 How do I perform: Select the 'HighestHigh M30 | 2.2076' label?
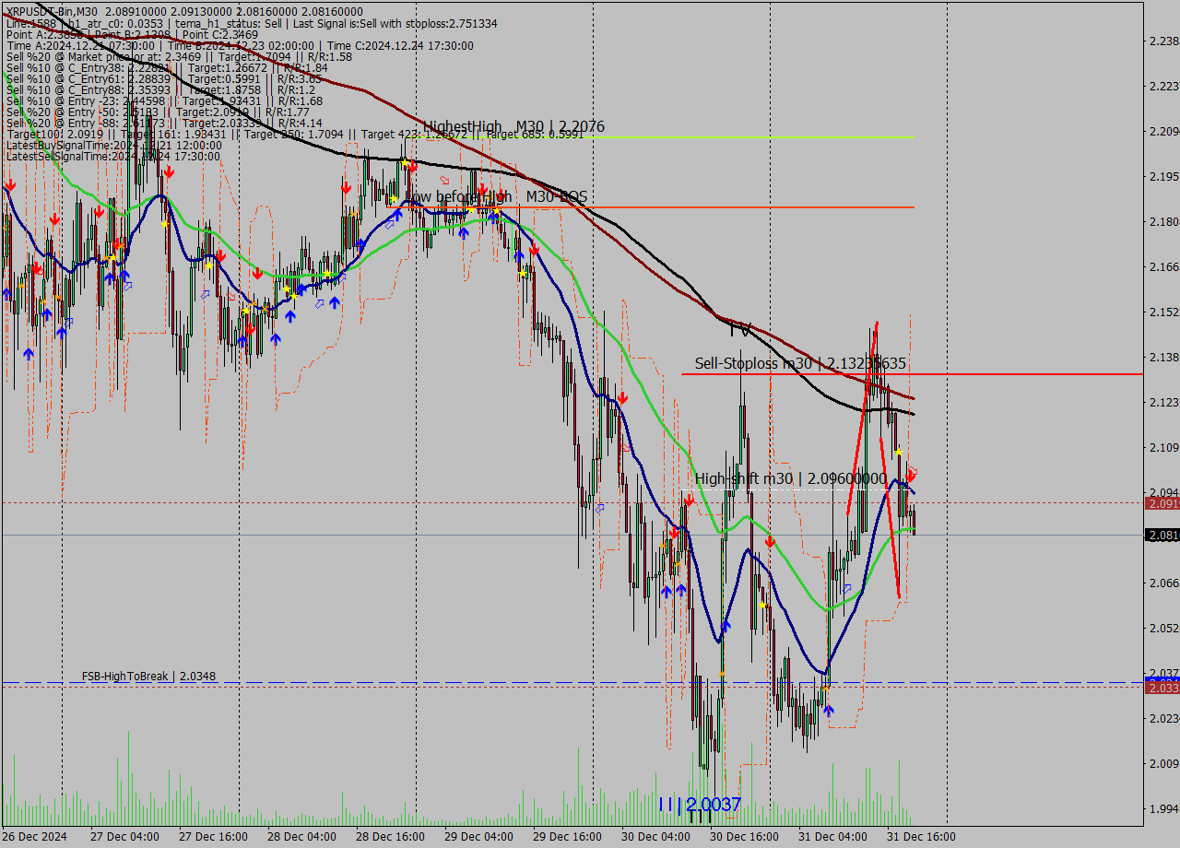(x=513, y=126)
